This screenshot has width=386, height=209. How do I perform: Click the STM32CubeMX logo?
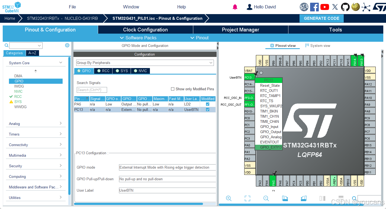(11, 7)
